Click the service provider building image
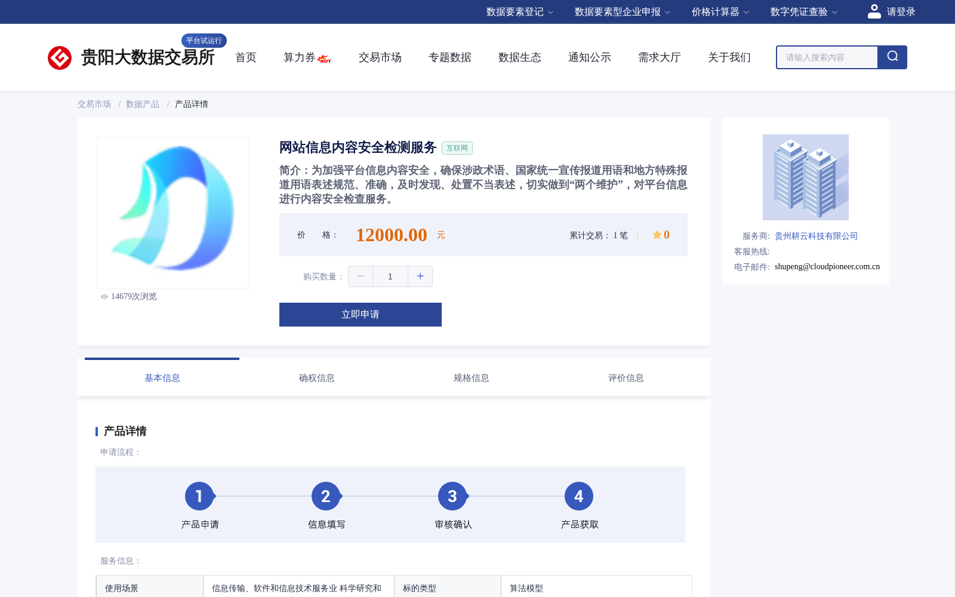This screenshot has height=597, width=955. tap(806, 177)
